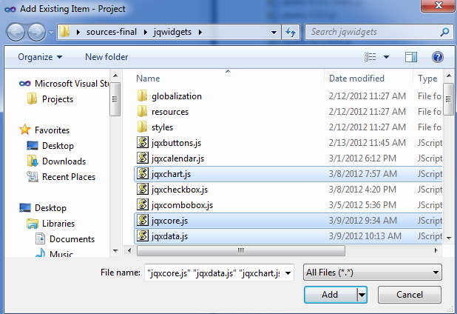
Task: Select Downloads under Favorites
Action: point(56,161)
